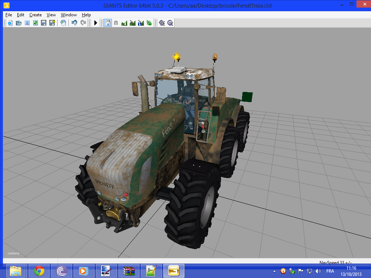Select the green terrain icon with a brush
Viewport: 371px width, 278px height.
[x=133, y=23]
